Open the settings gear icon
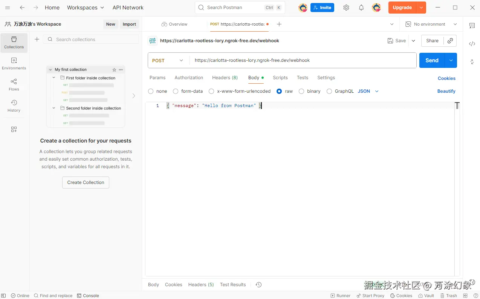 click(346, 8)
